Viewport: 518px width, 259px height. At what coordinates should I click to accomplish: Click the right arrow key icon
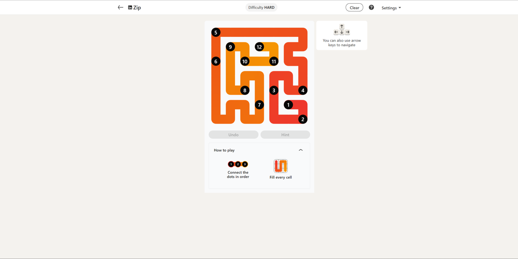point(347,32)
